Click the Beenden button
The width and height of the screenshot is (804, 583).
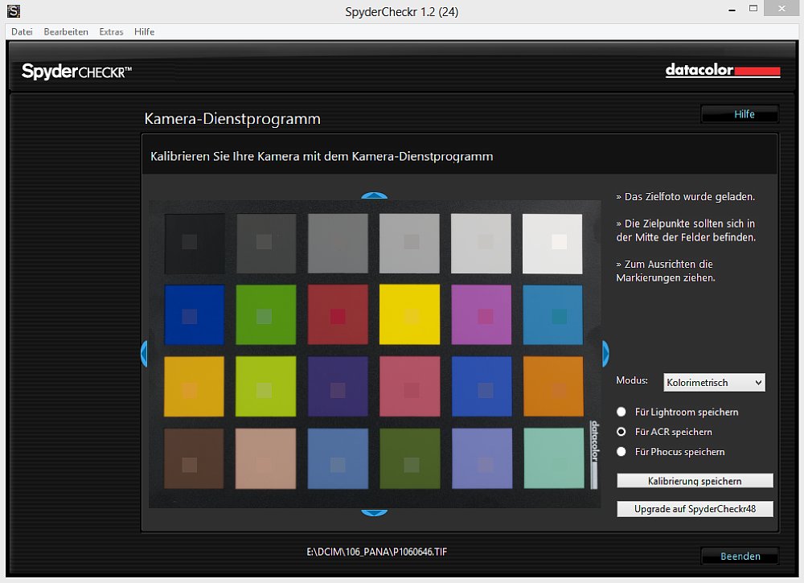pyautogui.click(x=740, y=556)
